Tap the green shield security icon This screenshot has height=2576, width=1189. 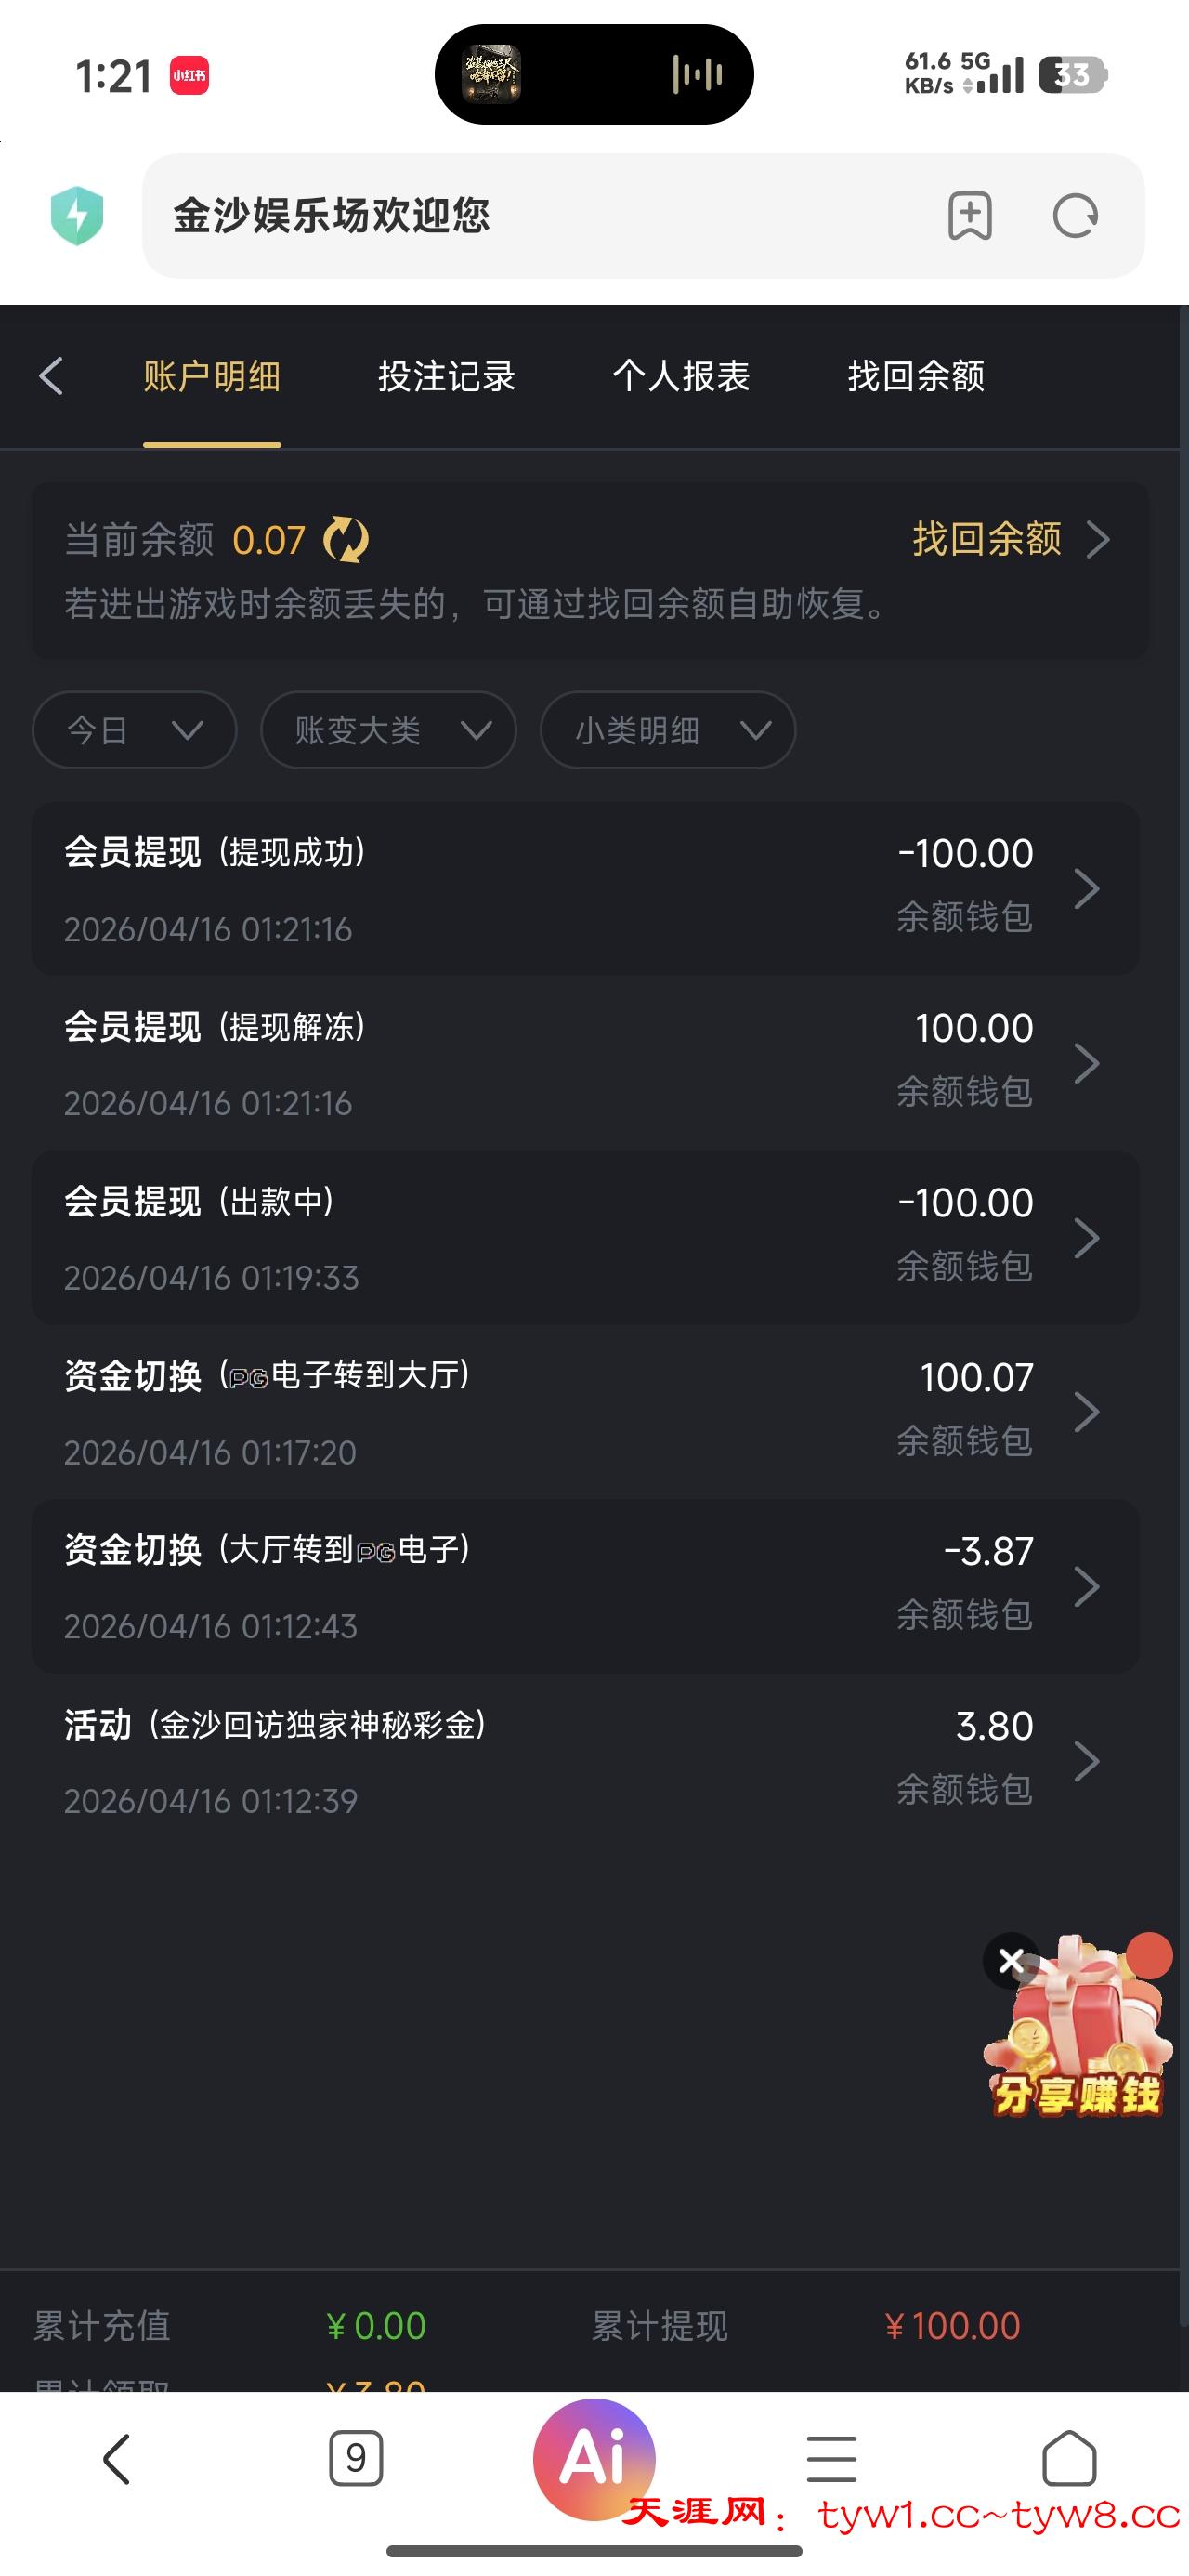coord(77,216)
